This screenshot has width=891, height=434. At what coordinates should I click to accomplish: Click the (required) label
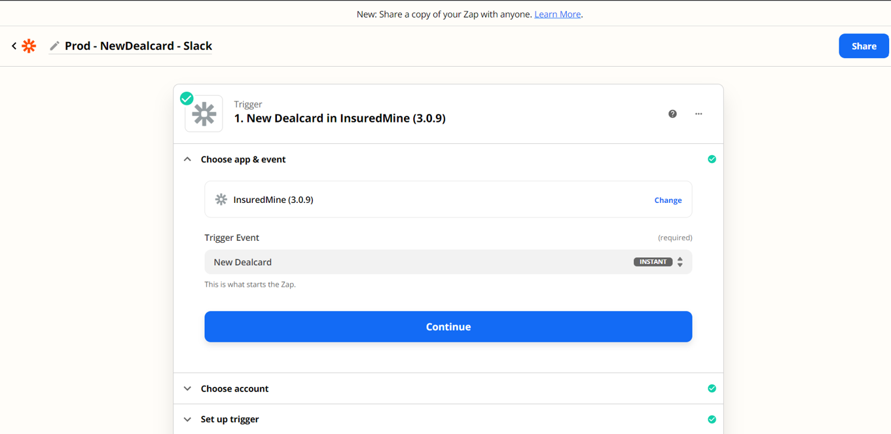pos(675,238)
